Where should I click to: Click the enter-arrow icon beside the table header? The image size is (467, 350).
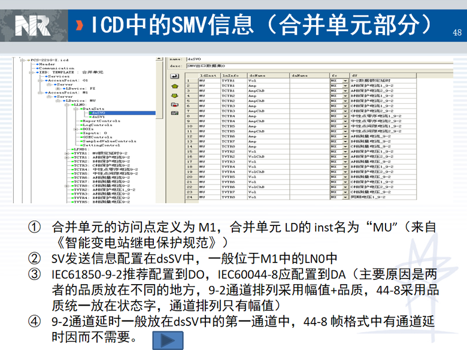click(x=175, y=76)
